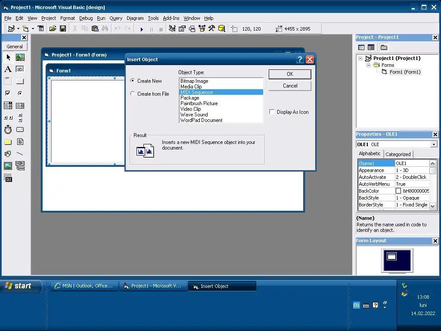The width and height of the screenshot is (441, 331).
Task: Click the Data View Window toolbar icon
Action: 222,28
